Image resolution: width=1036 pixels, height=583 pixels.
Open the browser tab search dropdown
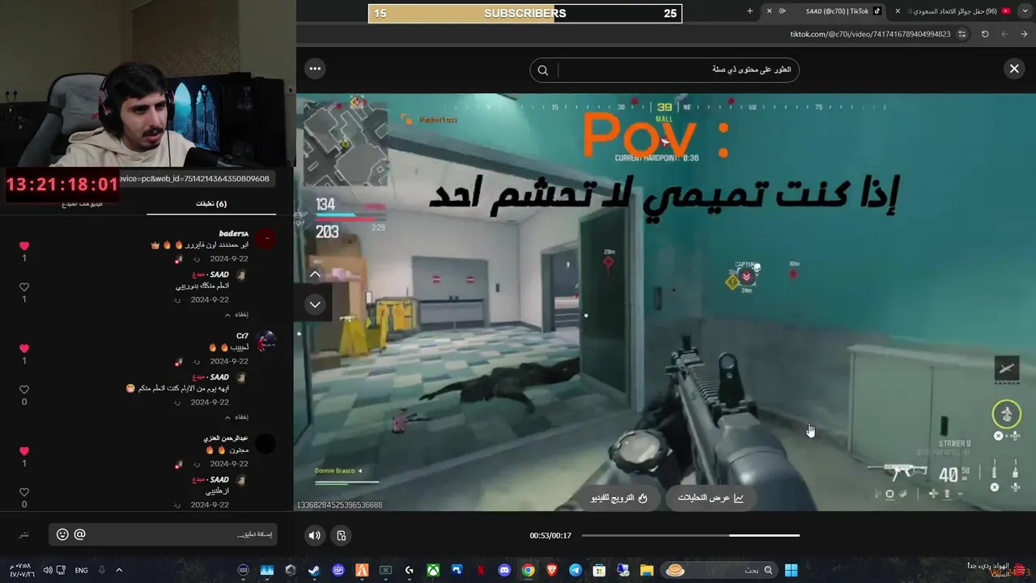pyautogui.click(x=1025, y=11)
